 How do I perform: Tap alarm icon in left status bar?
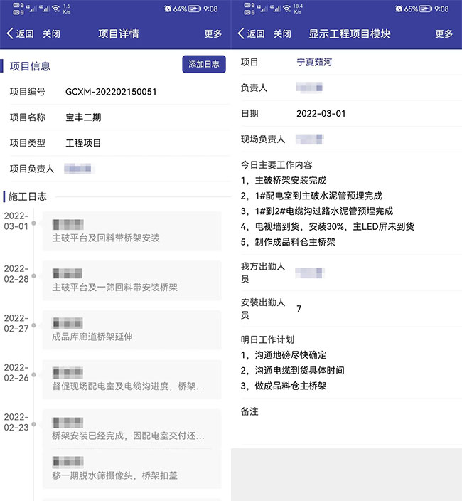click(x=168, y=9)
